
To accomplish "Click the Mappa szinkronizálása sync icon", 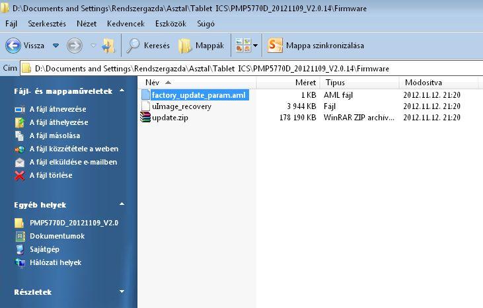I will tap(275, 46).
